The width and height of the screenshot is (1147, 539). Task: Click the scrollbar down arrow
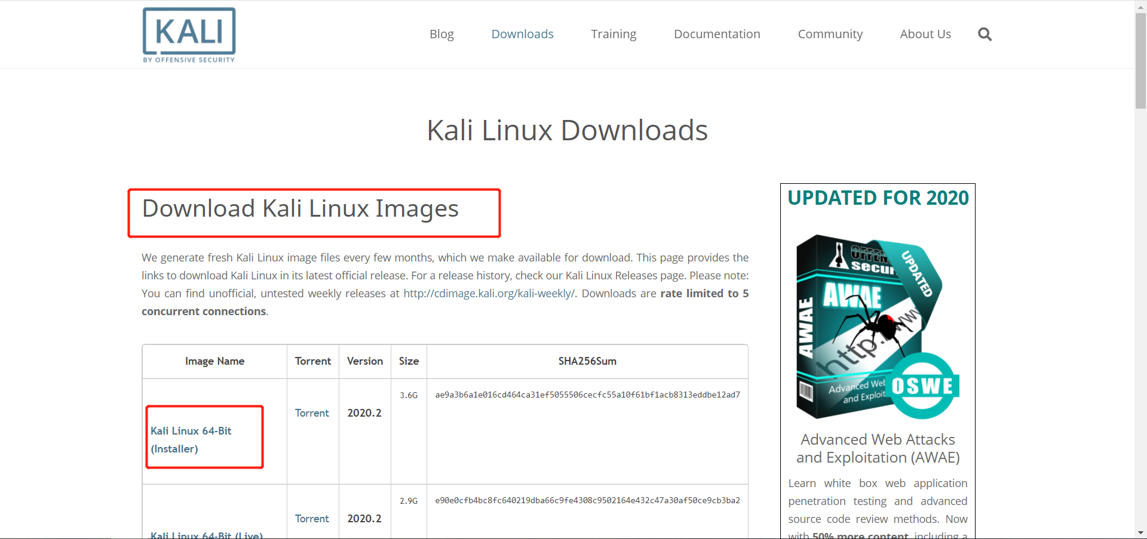click(x=1140, y=532)
